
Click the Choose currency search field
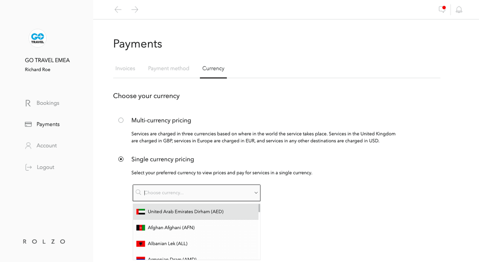coord(195,193)
